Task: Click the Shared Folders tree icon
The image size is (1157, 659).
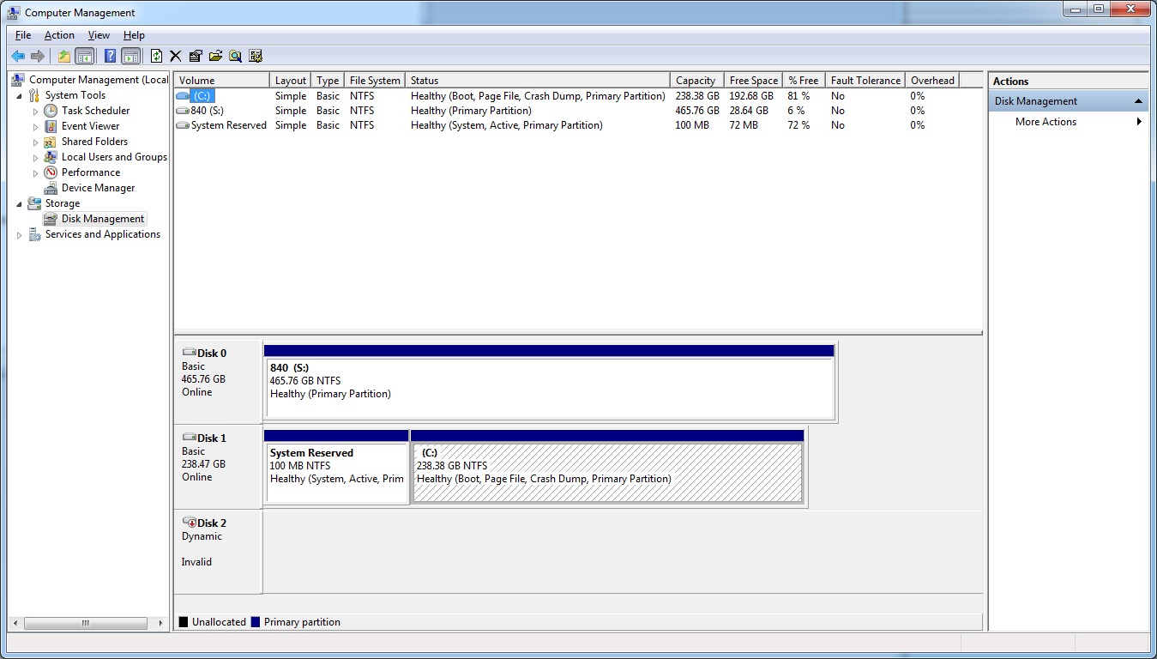Action: (51, 142)
